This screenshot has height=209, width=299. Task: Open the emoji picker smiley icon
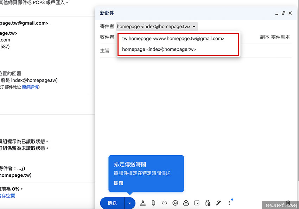(x=175, y=203)
